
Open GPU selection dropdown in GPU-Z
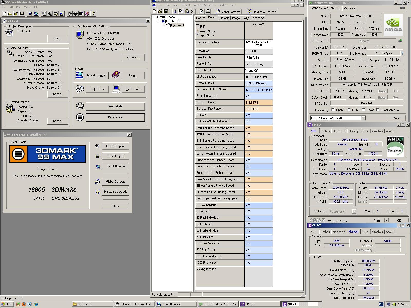pyautogui.click(x=363, y=118)
